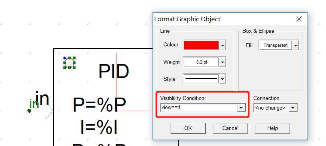
Task: Click the blue handle on selected circle
Action: pos(65,58)
